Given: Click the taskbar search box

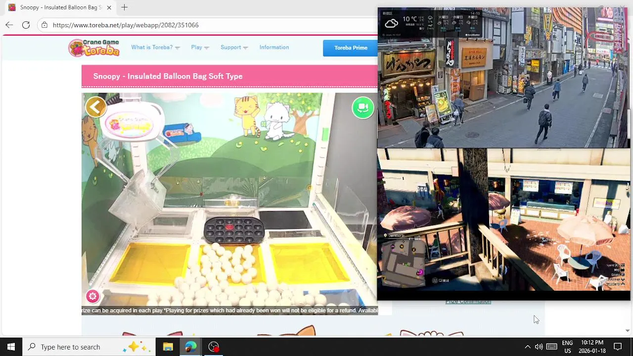Looking at the screenshot, I should coord(89,347).
